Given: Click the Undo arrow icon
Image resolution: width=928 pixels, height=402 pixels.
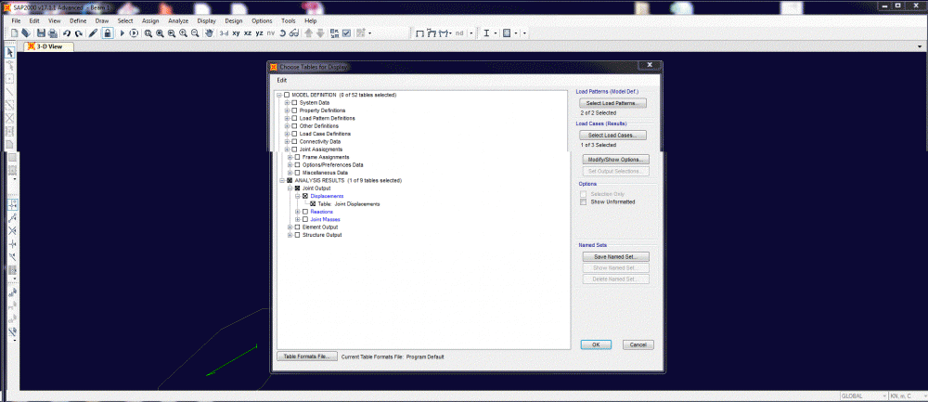Looking at the screenshot, I should pyautogui.click(x=67, y=33).
